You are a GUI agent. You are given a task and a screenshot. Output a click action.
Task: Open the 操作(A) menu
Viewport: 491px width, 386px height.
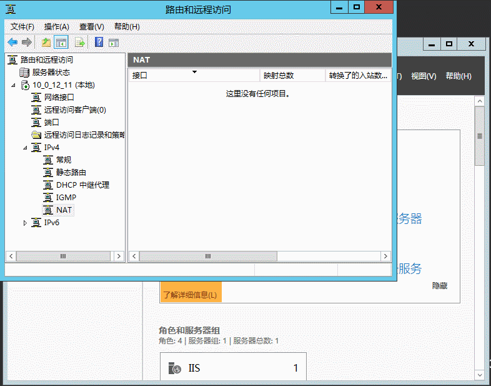click(56, 27)
